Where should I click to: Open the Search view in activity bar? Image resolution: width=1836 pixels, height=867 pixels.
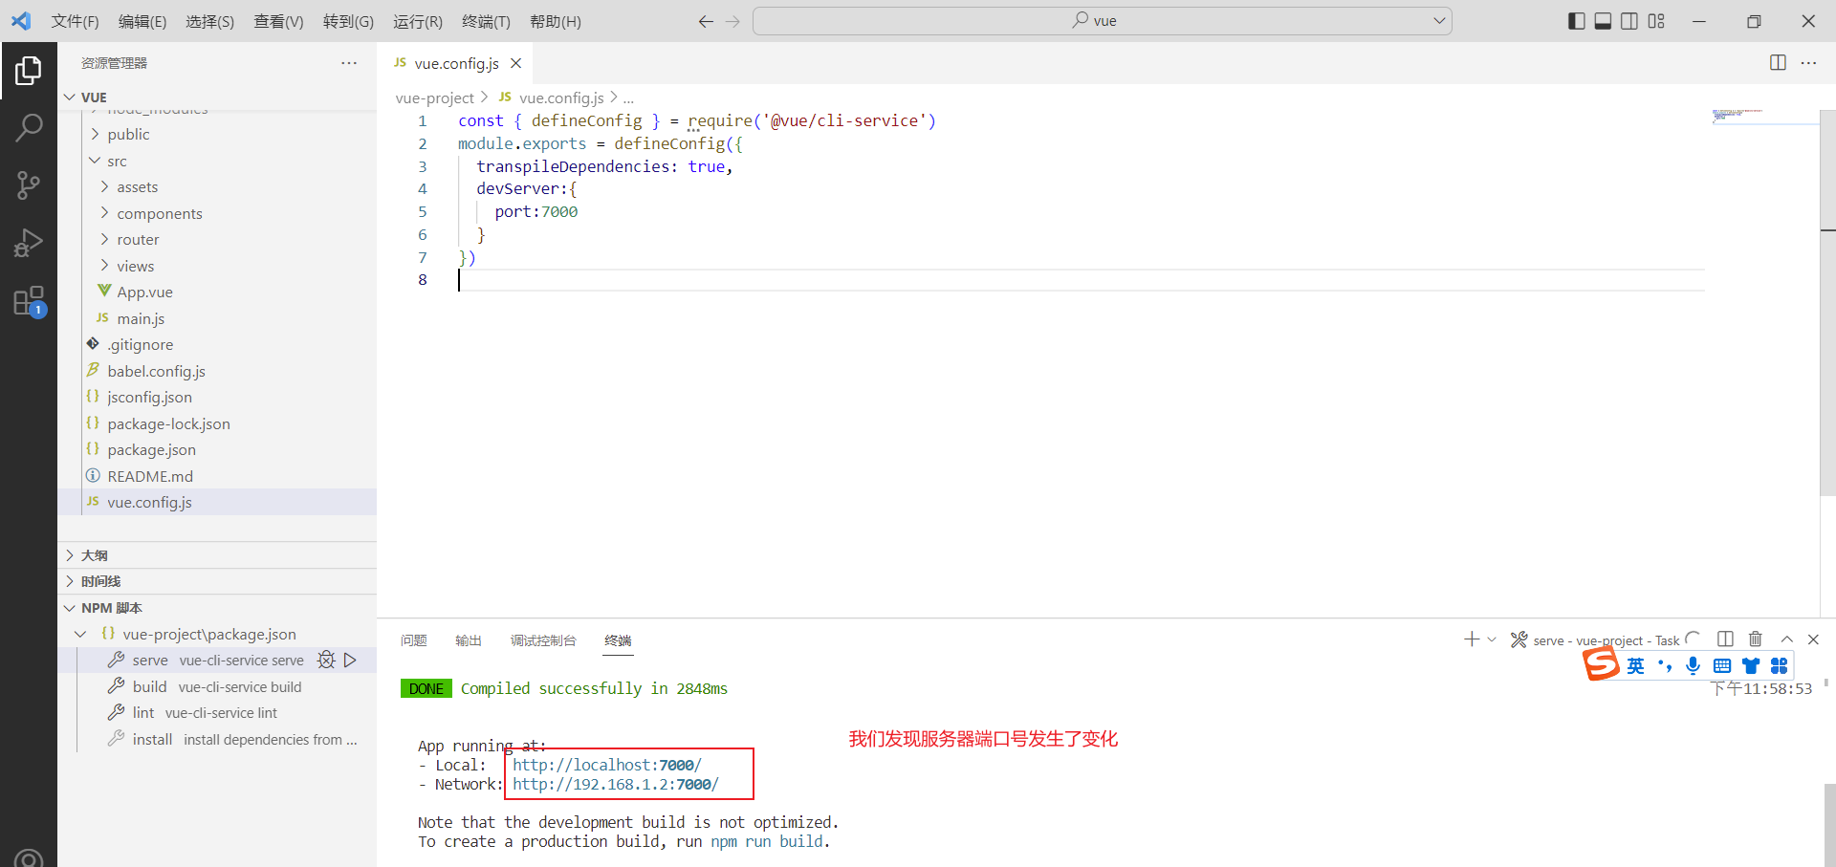tap(29, 127)
